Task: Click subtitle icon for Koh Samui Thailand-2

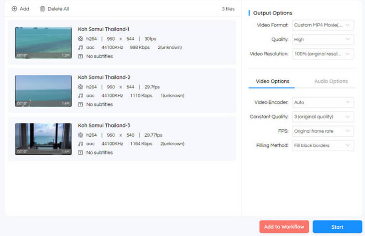Action: [x=81, y=104]
